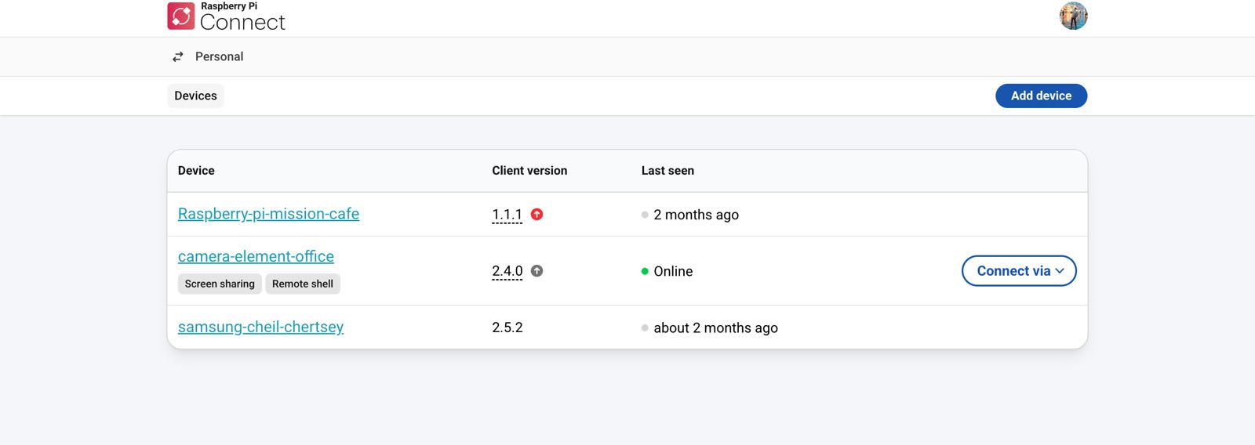This screenshot has height=445, width=1255.
Task: Click the Client version column header
Action: 529,171
